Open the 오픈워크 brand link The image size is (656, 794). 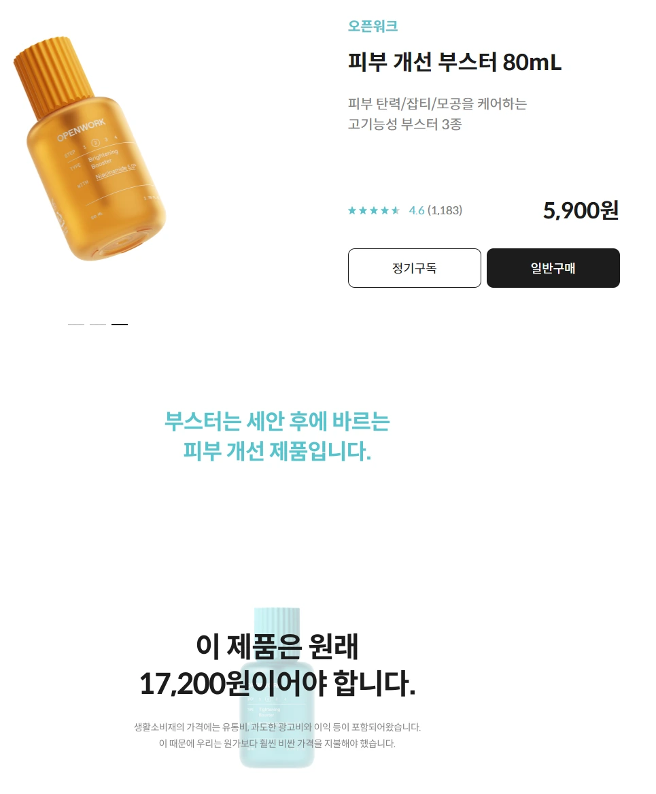coord(373,26)
